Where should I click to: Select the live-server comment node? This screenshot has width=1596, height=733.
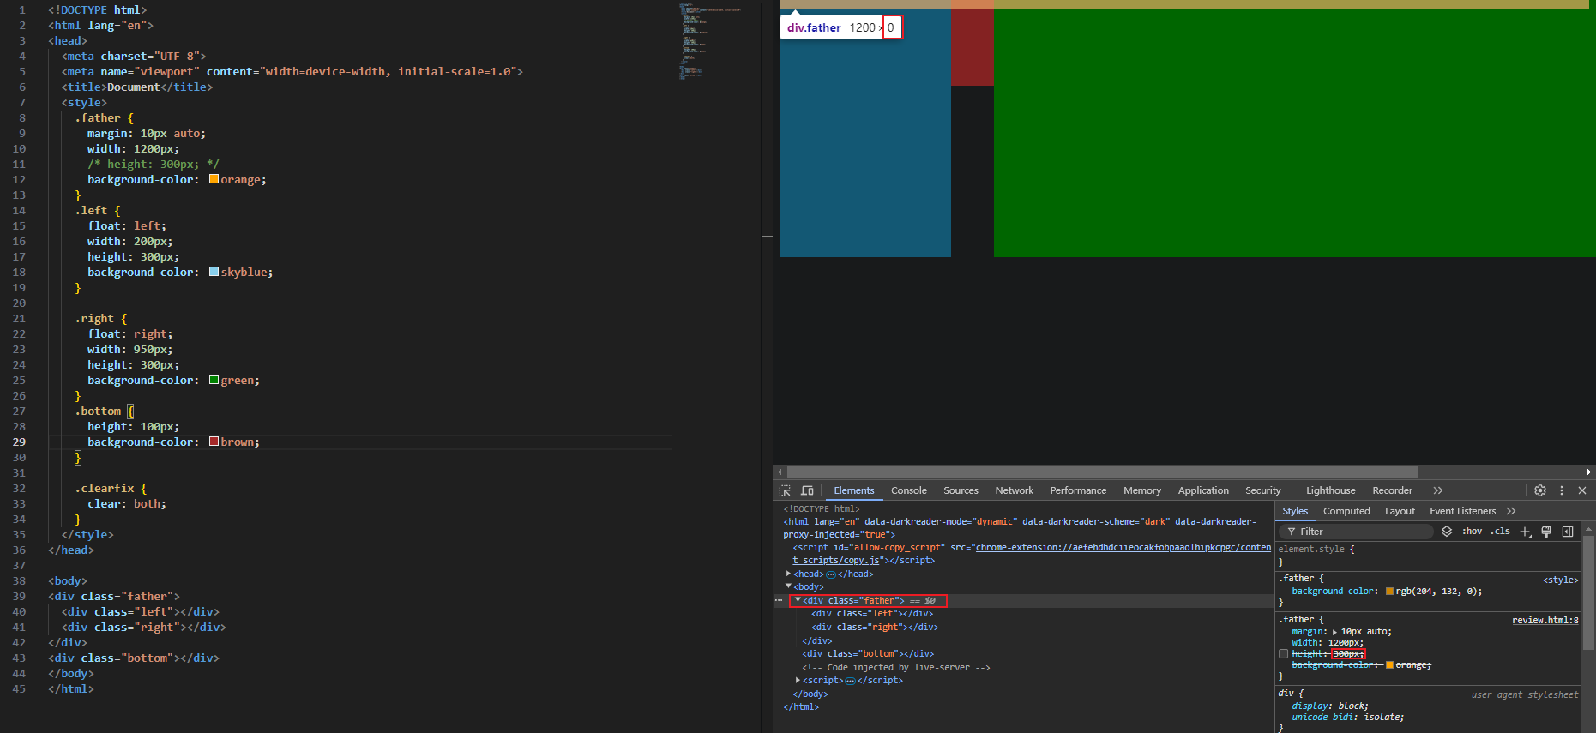(896, 667)
